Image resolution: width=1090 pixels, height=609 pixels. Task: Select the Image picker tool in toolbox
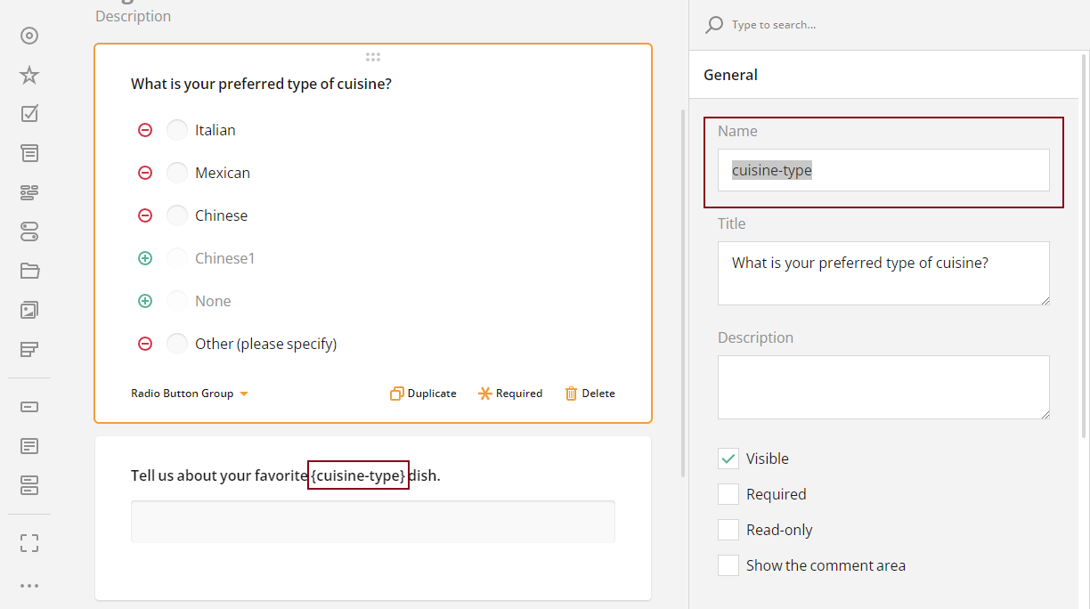point(28,309)
